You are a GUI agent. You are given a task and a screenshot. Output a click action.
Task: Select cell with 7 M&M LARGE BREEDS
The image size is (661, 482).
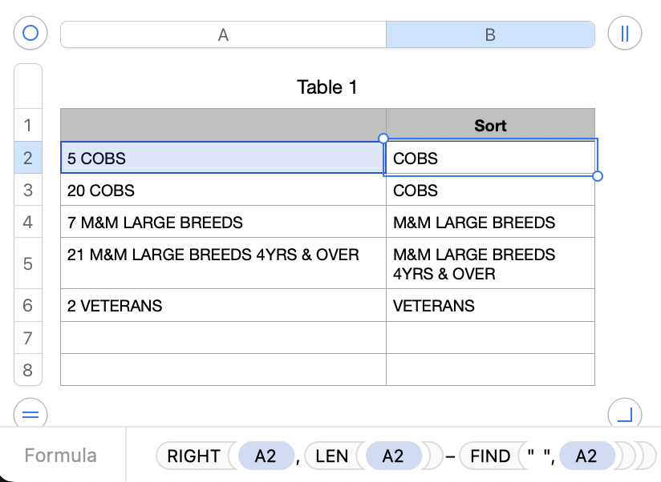tap(223, 222)
